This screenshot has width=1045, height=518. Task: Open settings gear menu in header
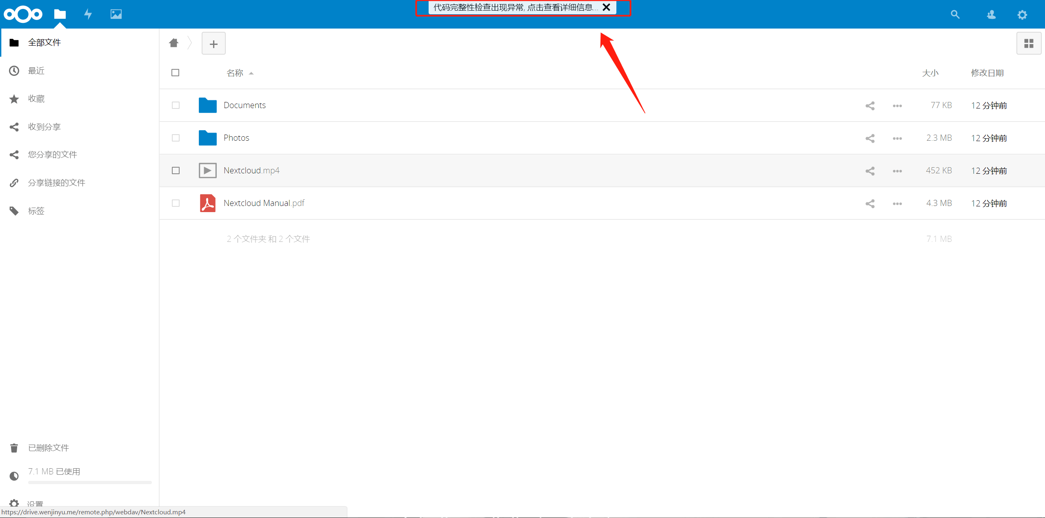[1022, 15]
